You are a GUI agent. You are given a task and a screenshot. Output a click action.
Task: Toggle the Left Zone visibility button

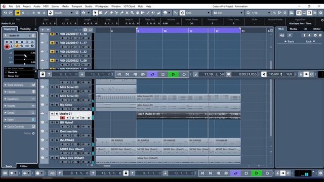[299, 13]
